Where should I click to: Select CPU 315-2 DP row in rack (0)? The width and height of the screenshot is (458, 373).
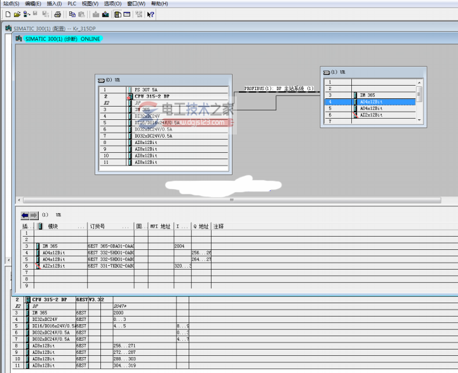(164, 96)
